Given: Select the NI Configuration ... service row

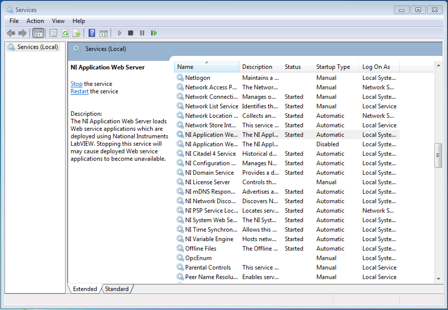Looking at the screenshot, I should 287,163.
